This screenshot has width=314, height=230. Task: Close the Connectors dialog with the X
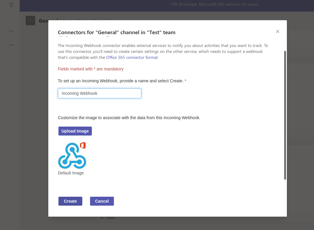(x=278, y=31)
